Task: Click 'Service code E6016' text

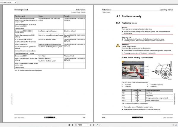Action: point(21,56)
